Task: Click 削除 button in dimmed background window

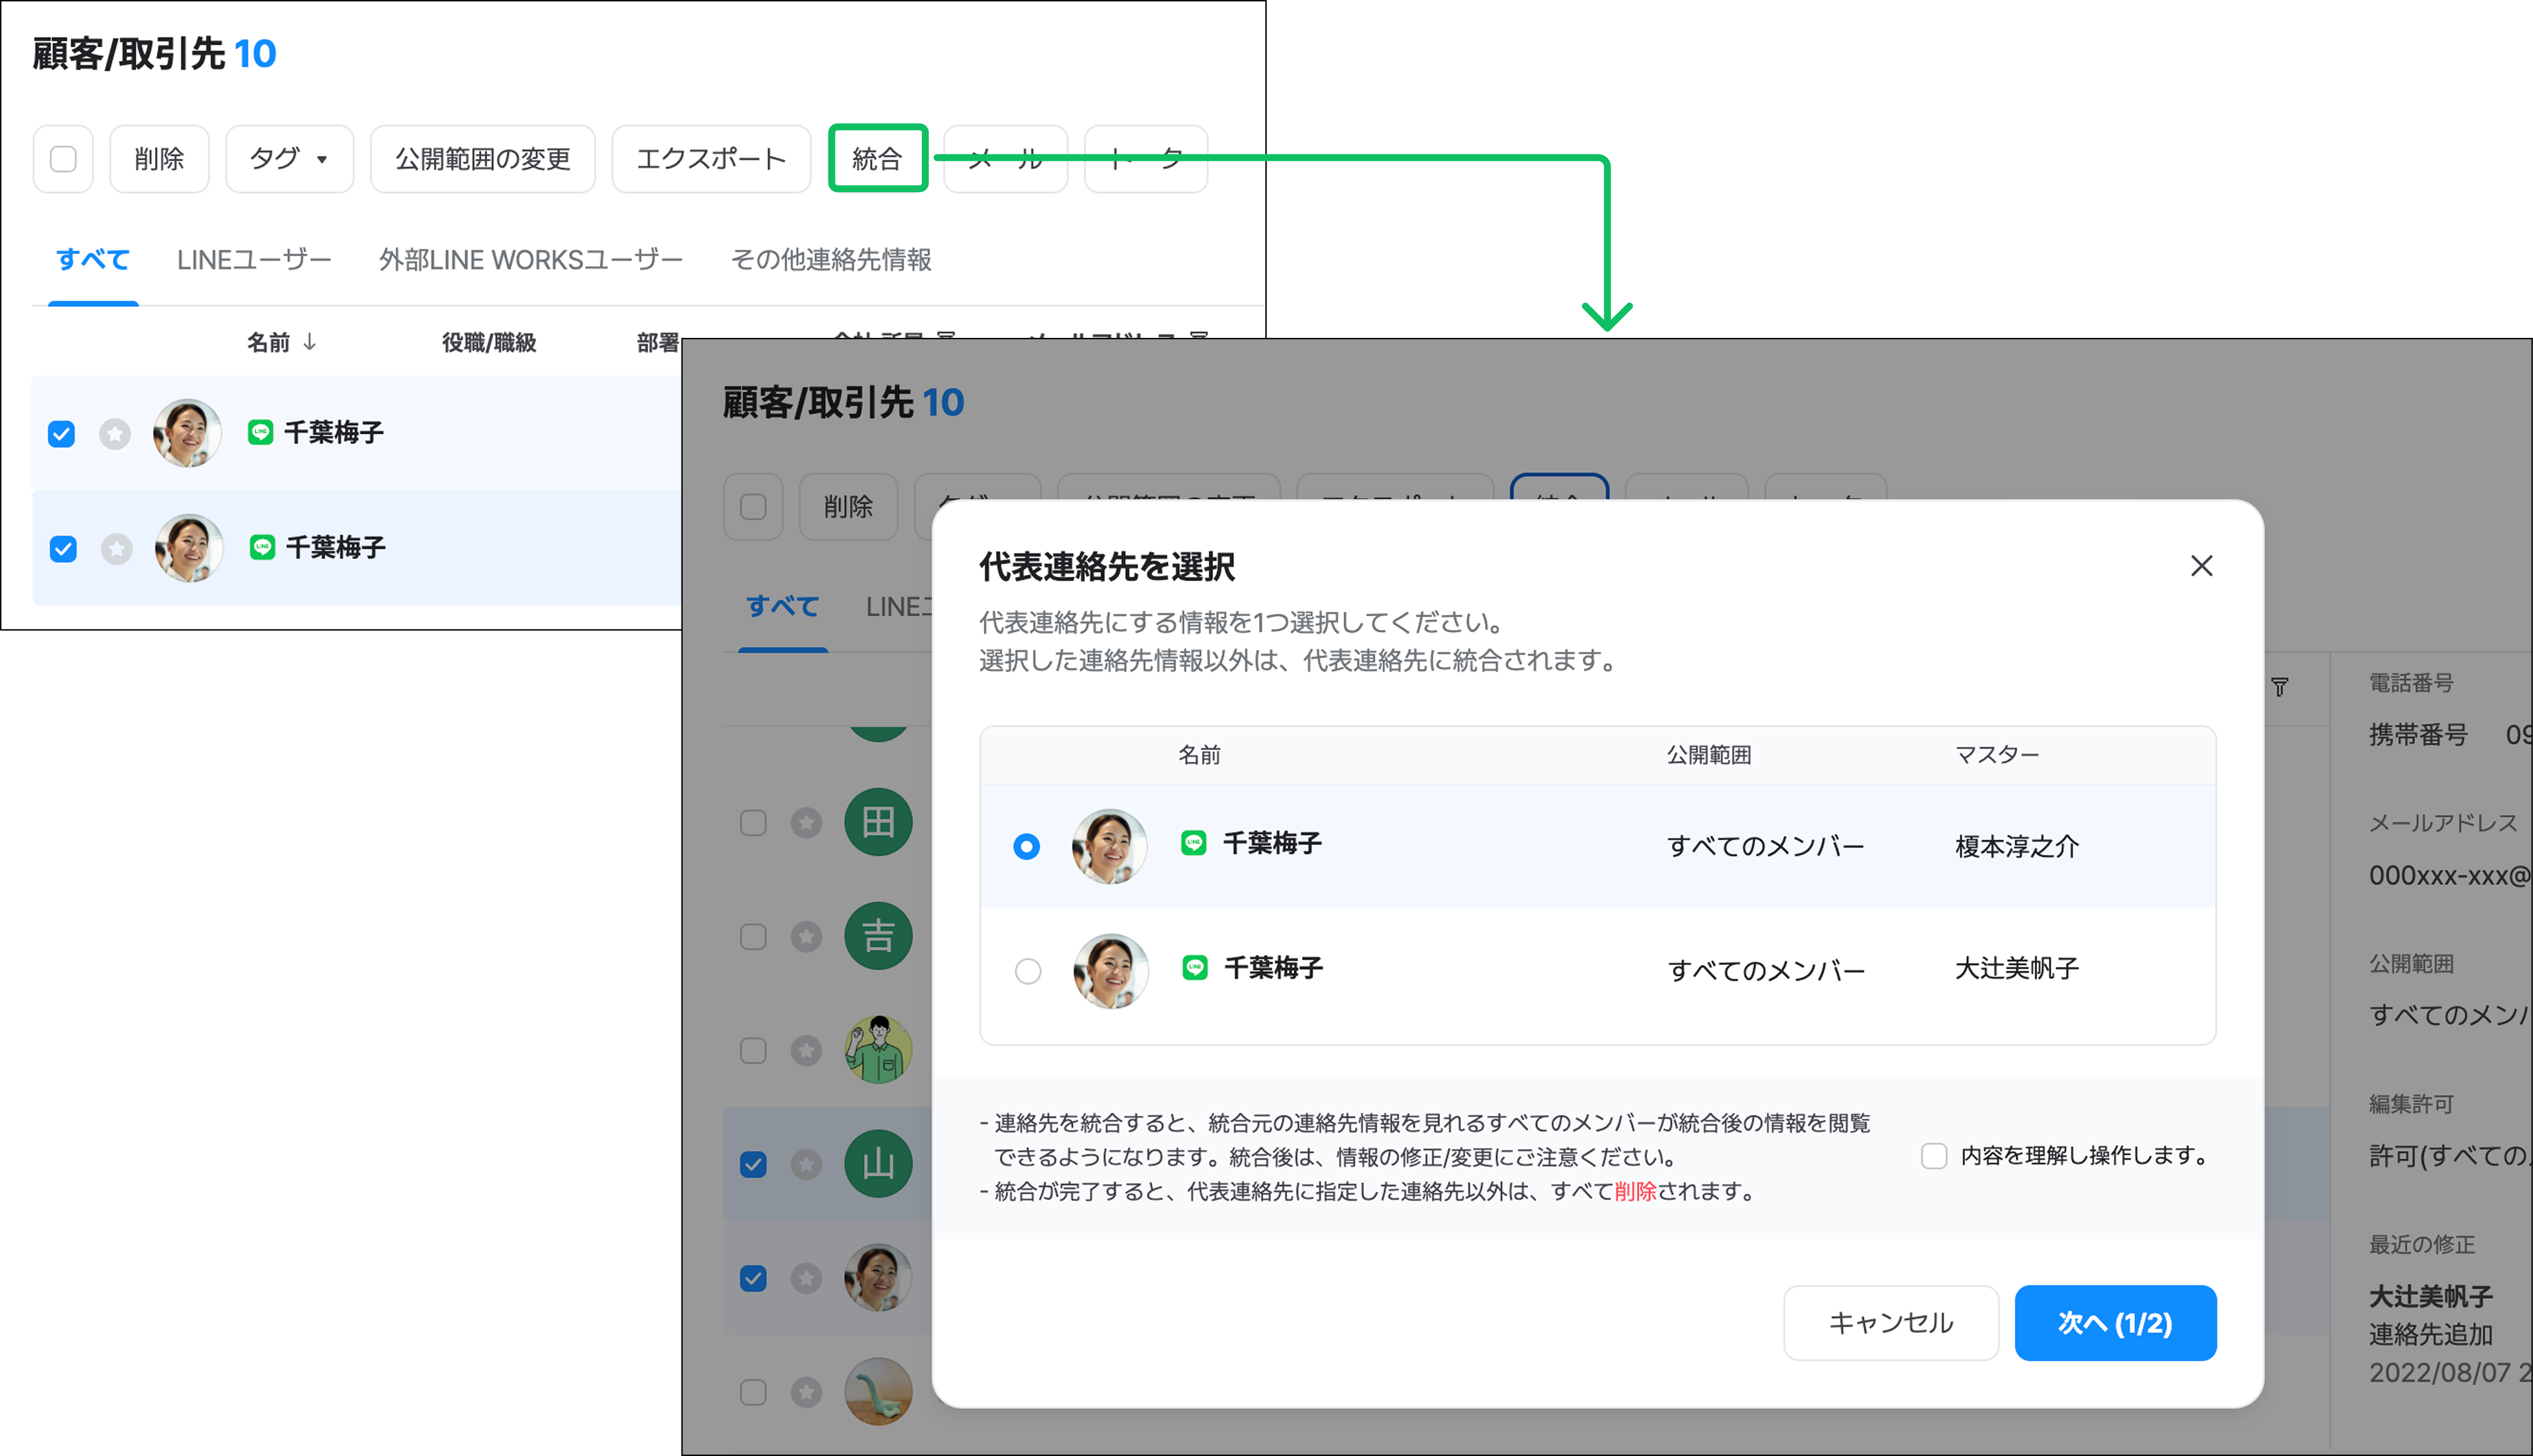Action: [848, 507]
